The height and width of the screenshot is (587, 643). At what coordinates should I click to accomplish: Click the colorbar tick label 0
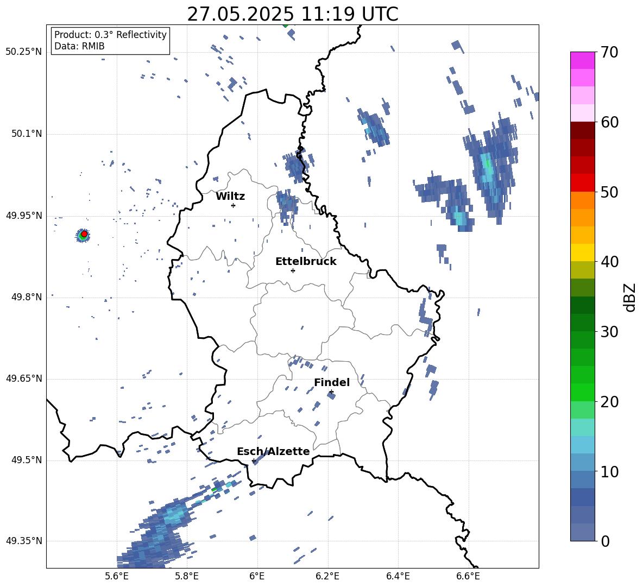(605, 541)
